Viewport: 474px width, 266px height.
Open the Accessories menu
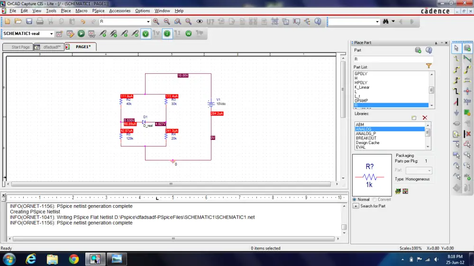pyautogui.click(x=120, y=10)
